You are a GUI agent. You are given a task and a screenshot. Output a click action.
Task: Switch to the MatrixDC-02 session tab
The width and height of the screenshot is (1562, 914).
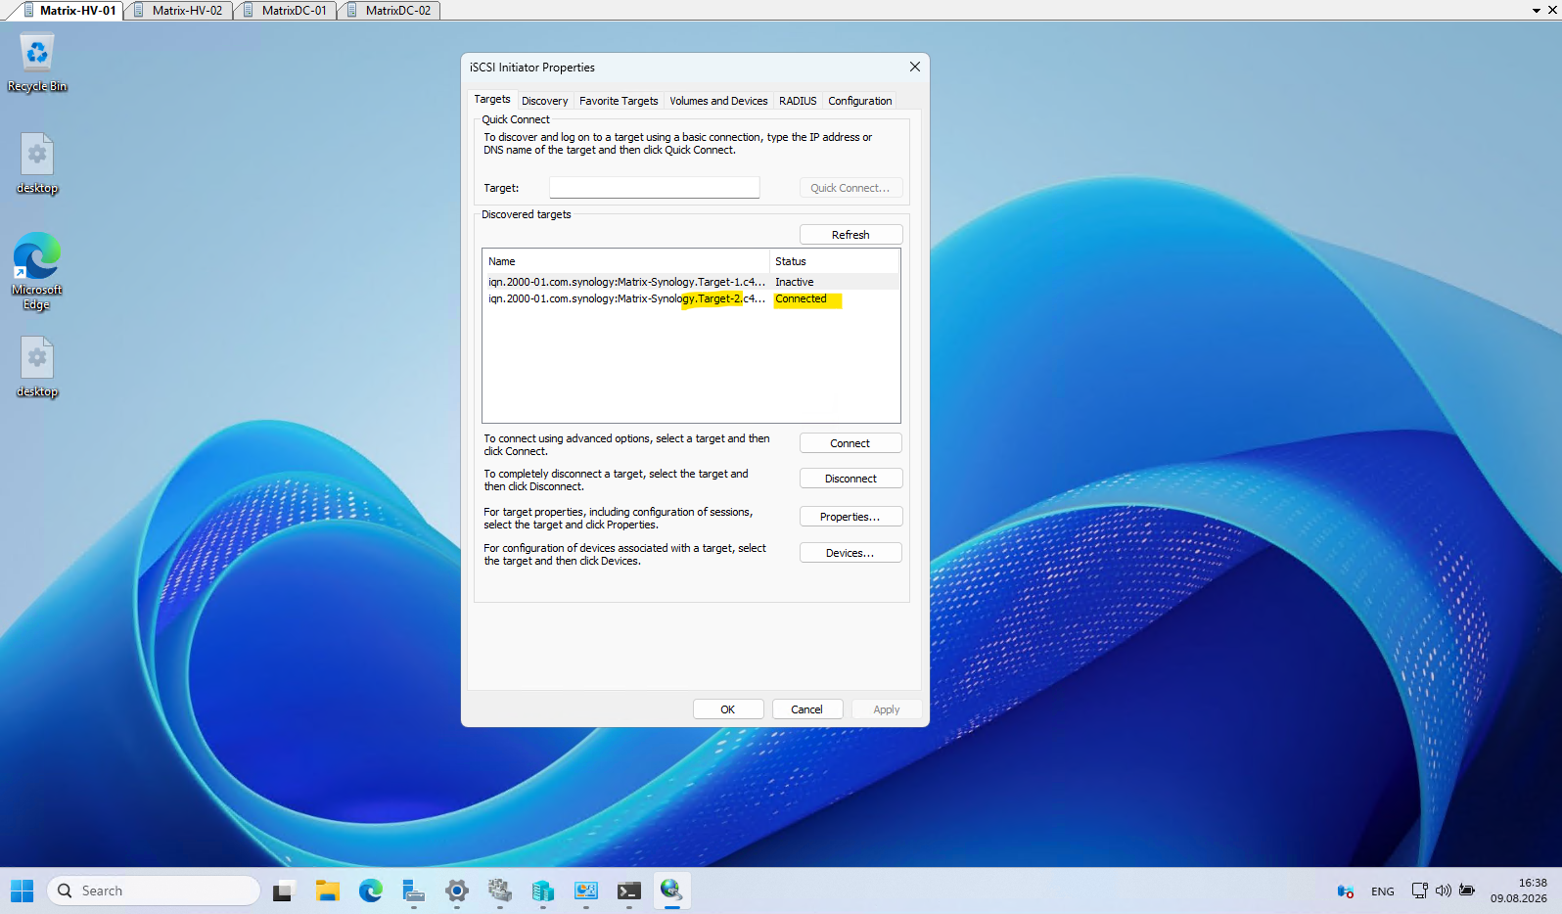(x=389, y=10)
